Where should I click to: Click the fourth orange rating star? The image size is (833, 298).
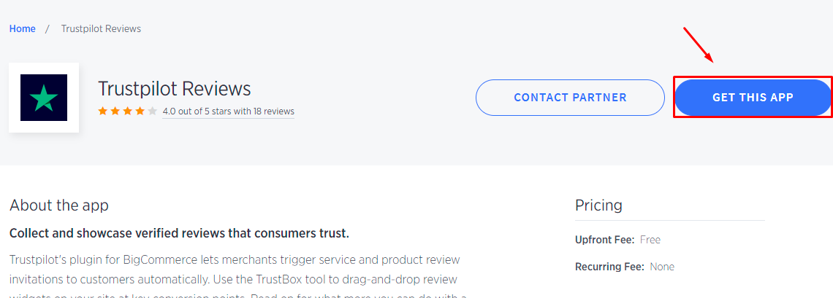(140, 111)
